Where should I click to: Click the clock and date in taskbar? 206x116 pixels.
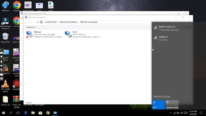point(193,113)
